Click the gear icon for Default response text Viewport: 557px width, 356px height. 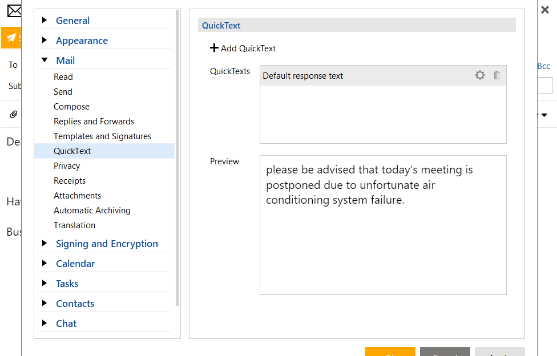(480, 75)
